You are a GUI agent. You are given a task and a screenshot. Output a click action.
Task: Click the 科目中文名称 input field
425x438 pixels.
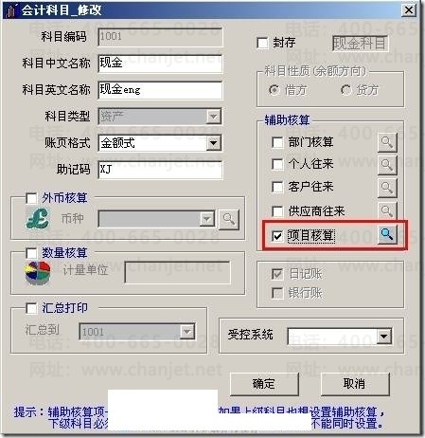coord(160,64)
